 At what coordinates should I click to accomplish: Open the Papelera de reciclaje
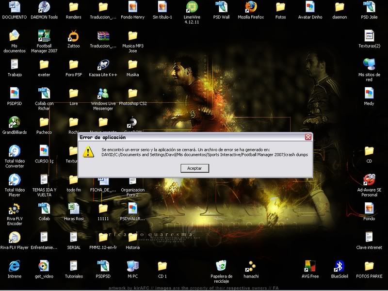click(221, 266)
